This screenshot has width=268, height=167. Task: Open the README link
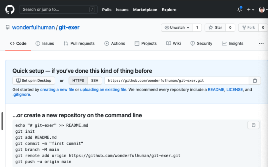pyautogui.click(x=216, y=90)
